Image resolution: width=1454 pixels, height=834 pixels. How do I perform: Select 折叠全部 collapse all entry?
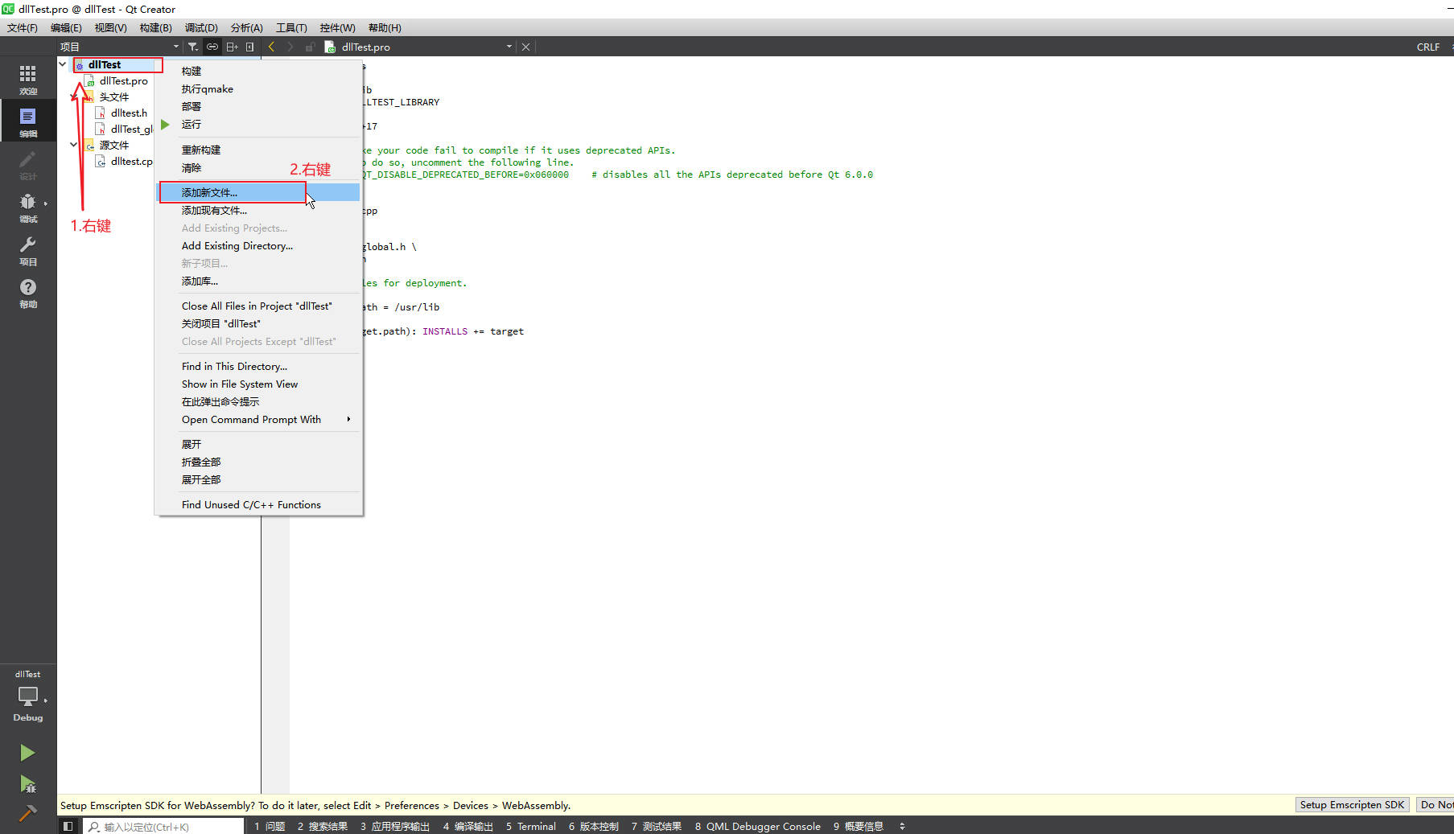tap(257, 462)
